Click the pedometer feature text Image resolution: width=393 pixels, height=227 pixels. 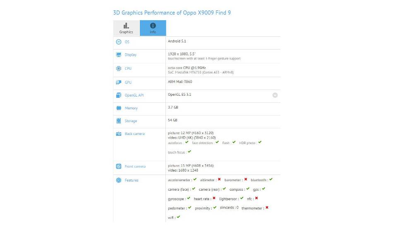(177, 208)
